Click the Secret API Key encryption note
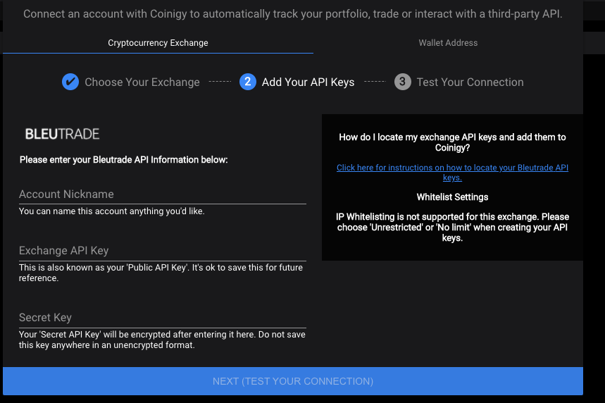 162,340
